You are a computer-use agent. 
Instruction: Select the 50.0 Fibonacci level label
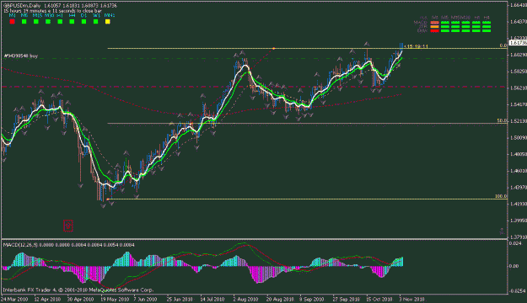pos(503,121)
